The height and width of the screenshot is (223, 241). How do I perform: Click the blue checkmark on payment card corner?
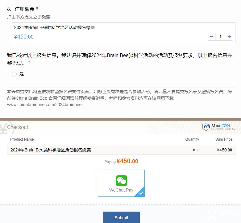coord(141,193)
